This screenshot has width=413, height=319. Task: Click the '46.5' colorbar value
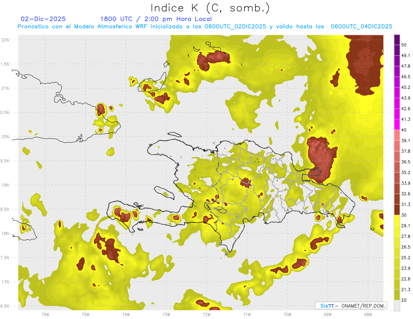point(406,77)
